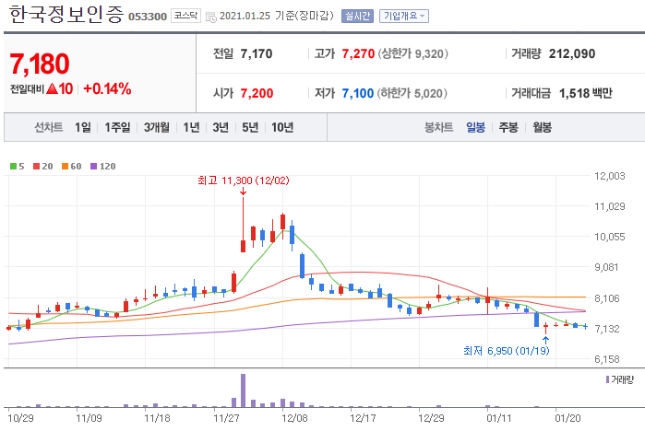The height and width of the screenshot is (431, 645).
Task: Select the 10년 line chart tab
Action: pos(282,127)
